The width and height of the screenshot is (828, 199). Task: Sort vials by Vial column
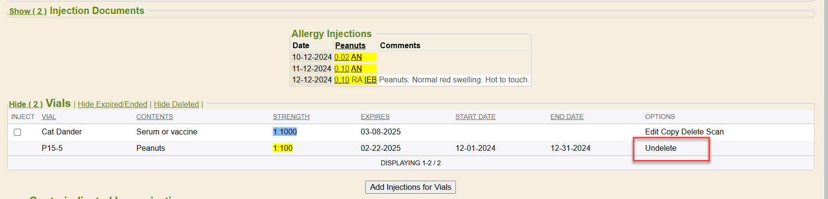(49, 117)
